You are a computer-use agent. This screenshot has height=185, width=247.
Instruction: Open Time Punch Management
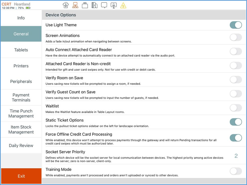(x=21, y=113)
